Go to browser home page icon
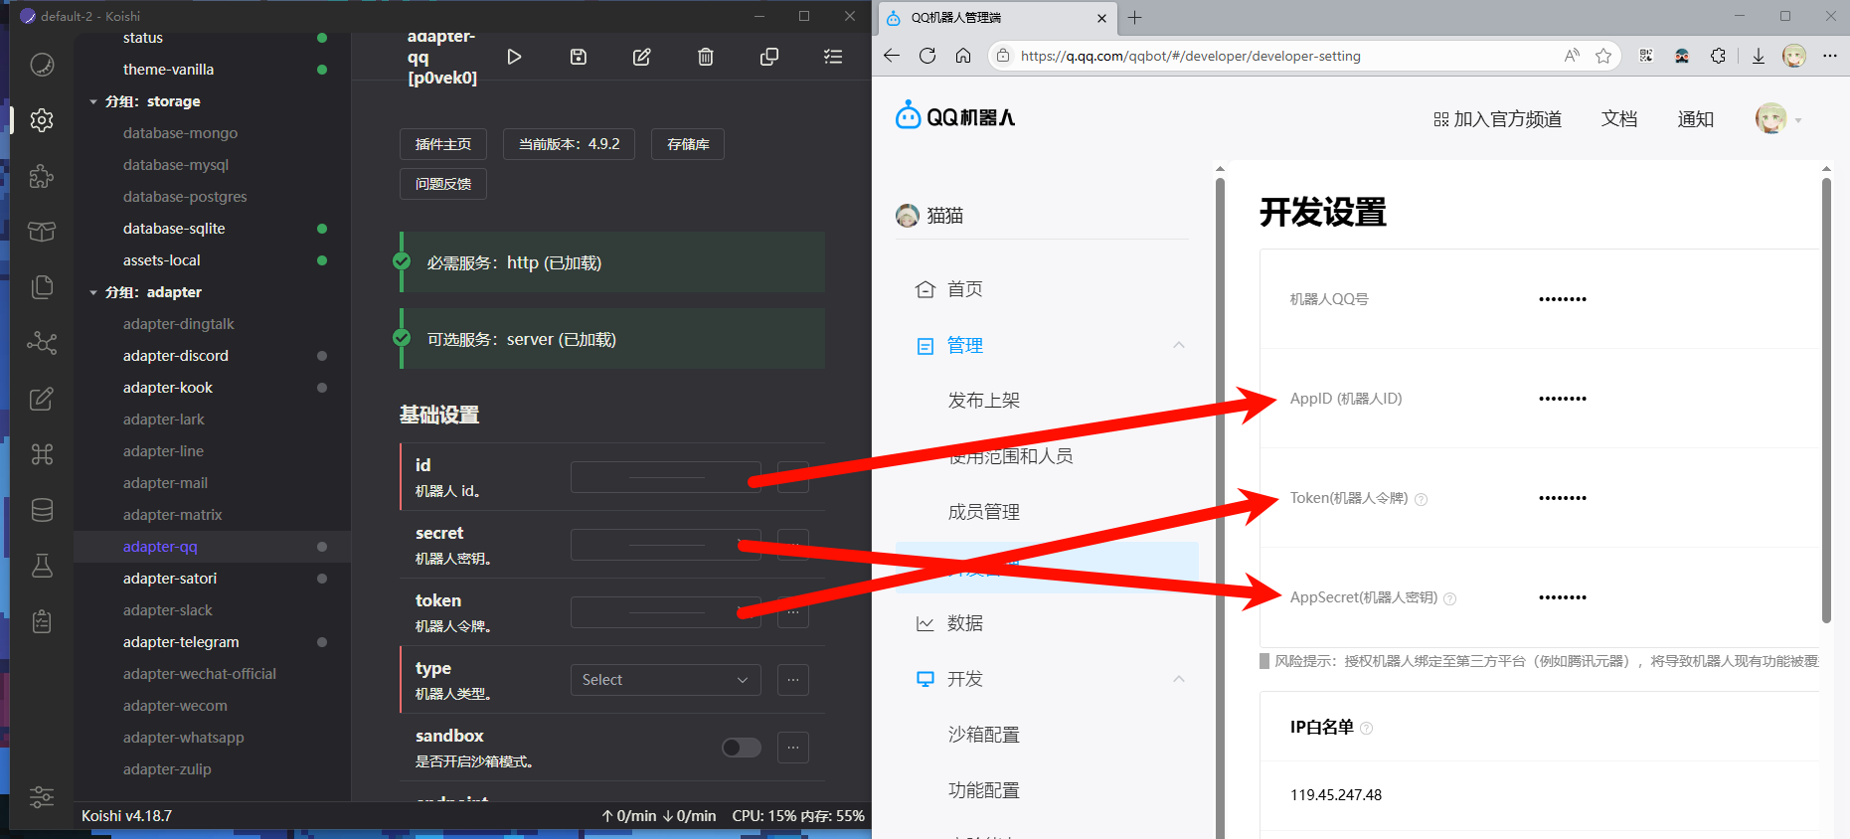 (x=963, y=56)
